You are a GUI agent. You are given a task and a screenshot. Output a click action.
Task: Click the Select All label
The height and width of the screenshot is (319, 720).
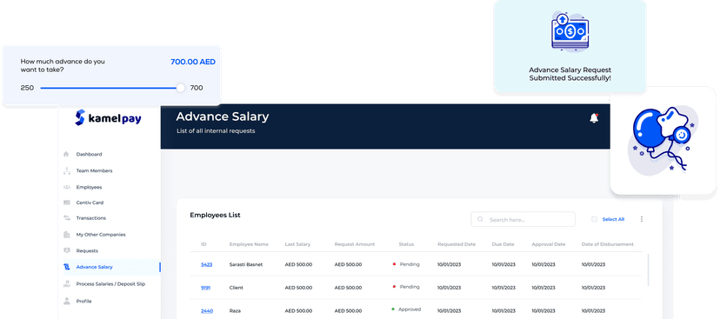(613, 219)
